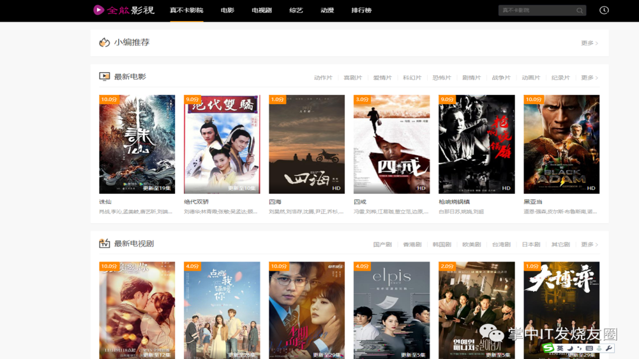Select the 韩国剧 TV category
This screenshot has height=359, width=639.
pos(442,245)
